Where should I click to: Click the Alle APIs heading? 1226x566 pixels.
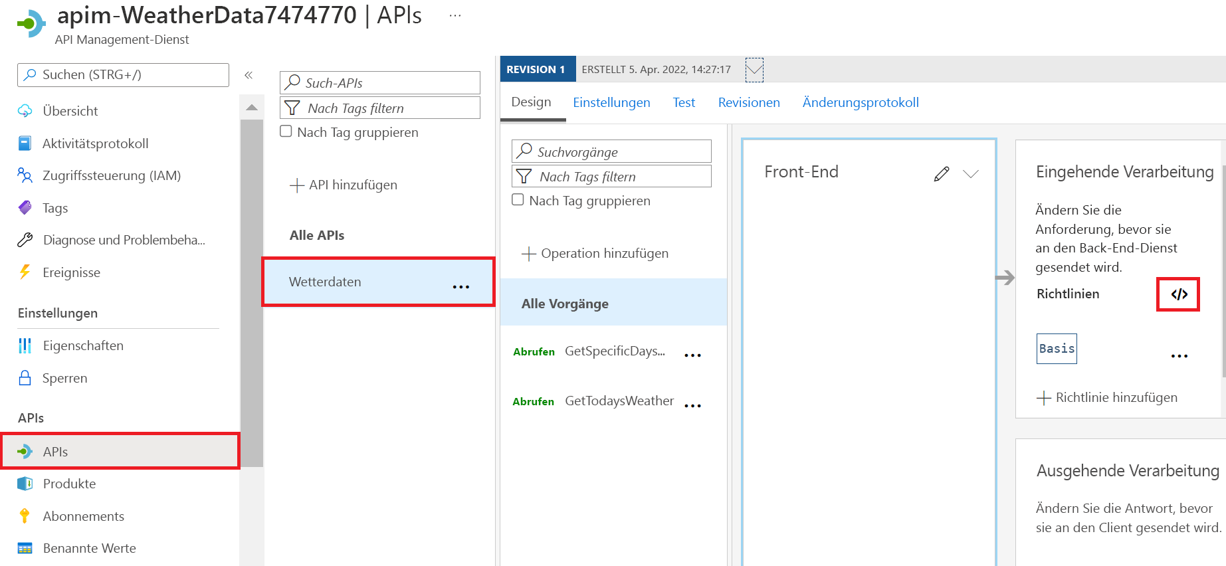click(317, 235)
